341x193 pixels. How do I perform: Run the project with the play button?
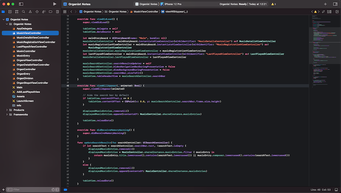point(55,4)
